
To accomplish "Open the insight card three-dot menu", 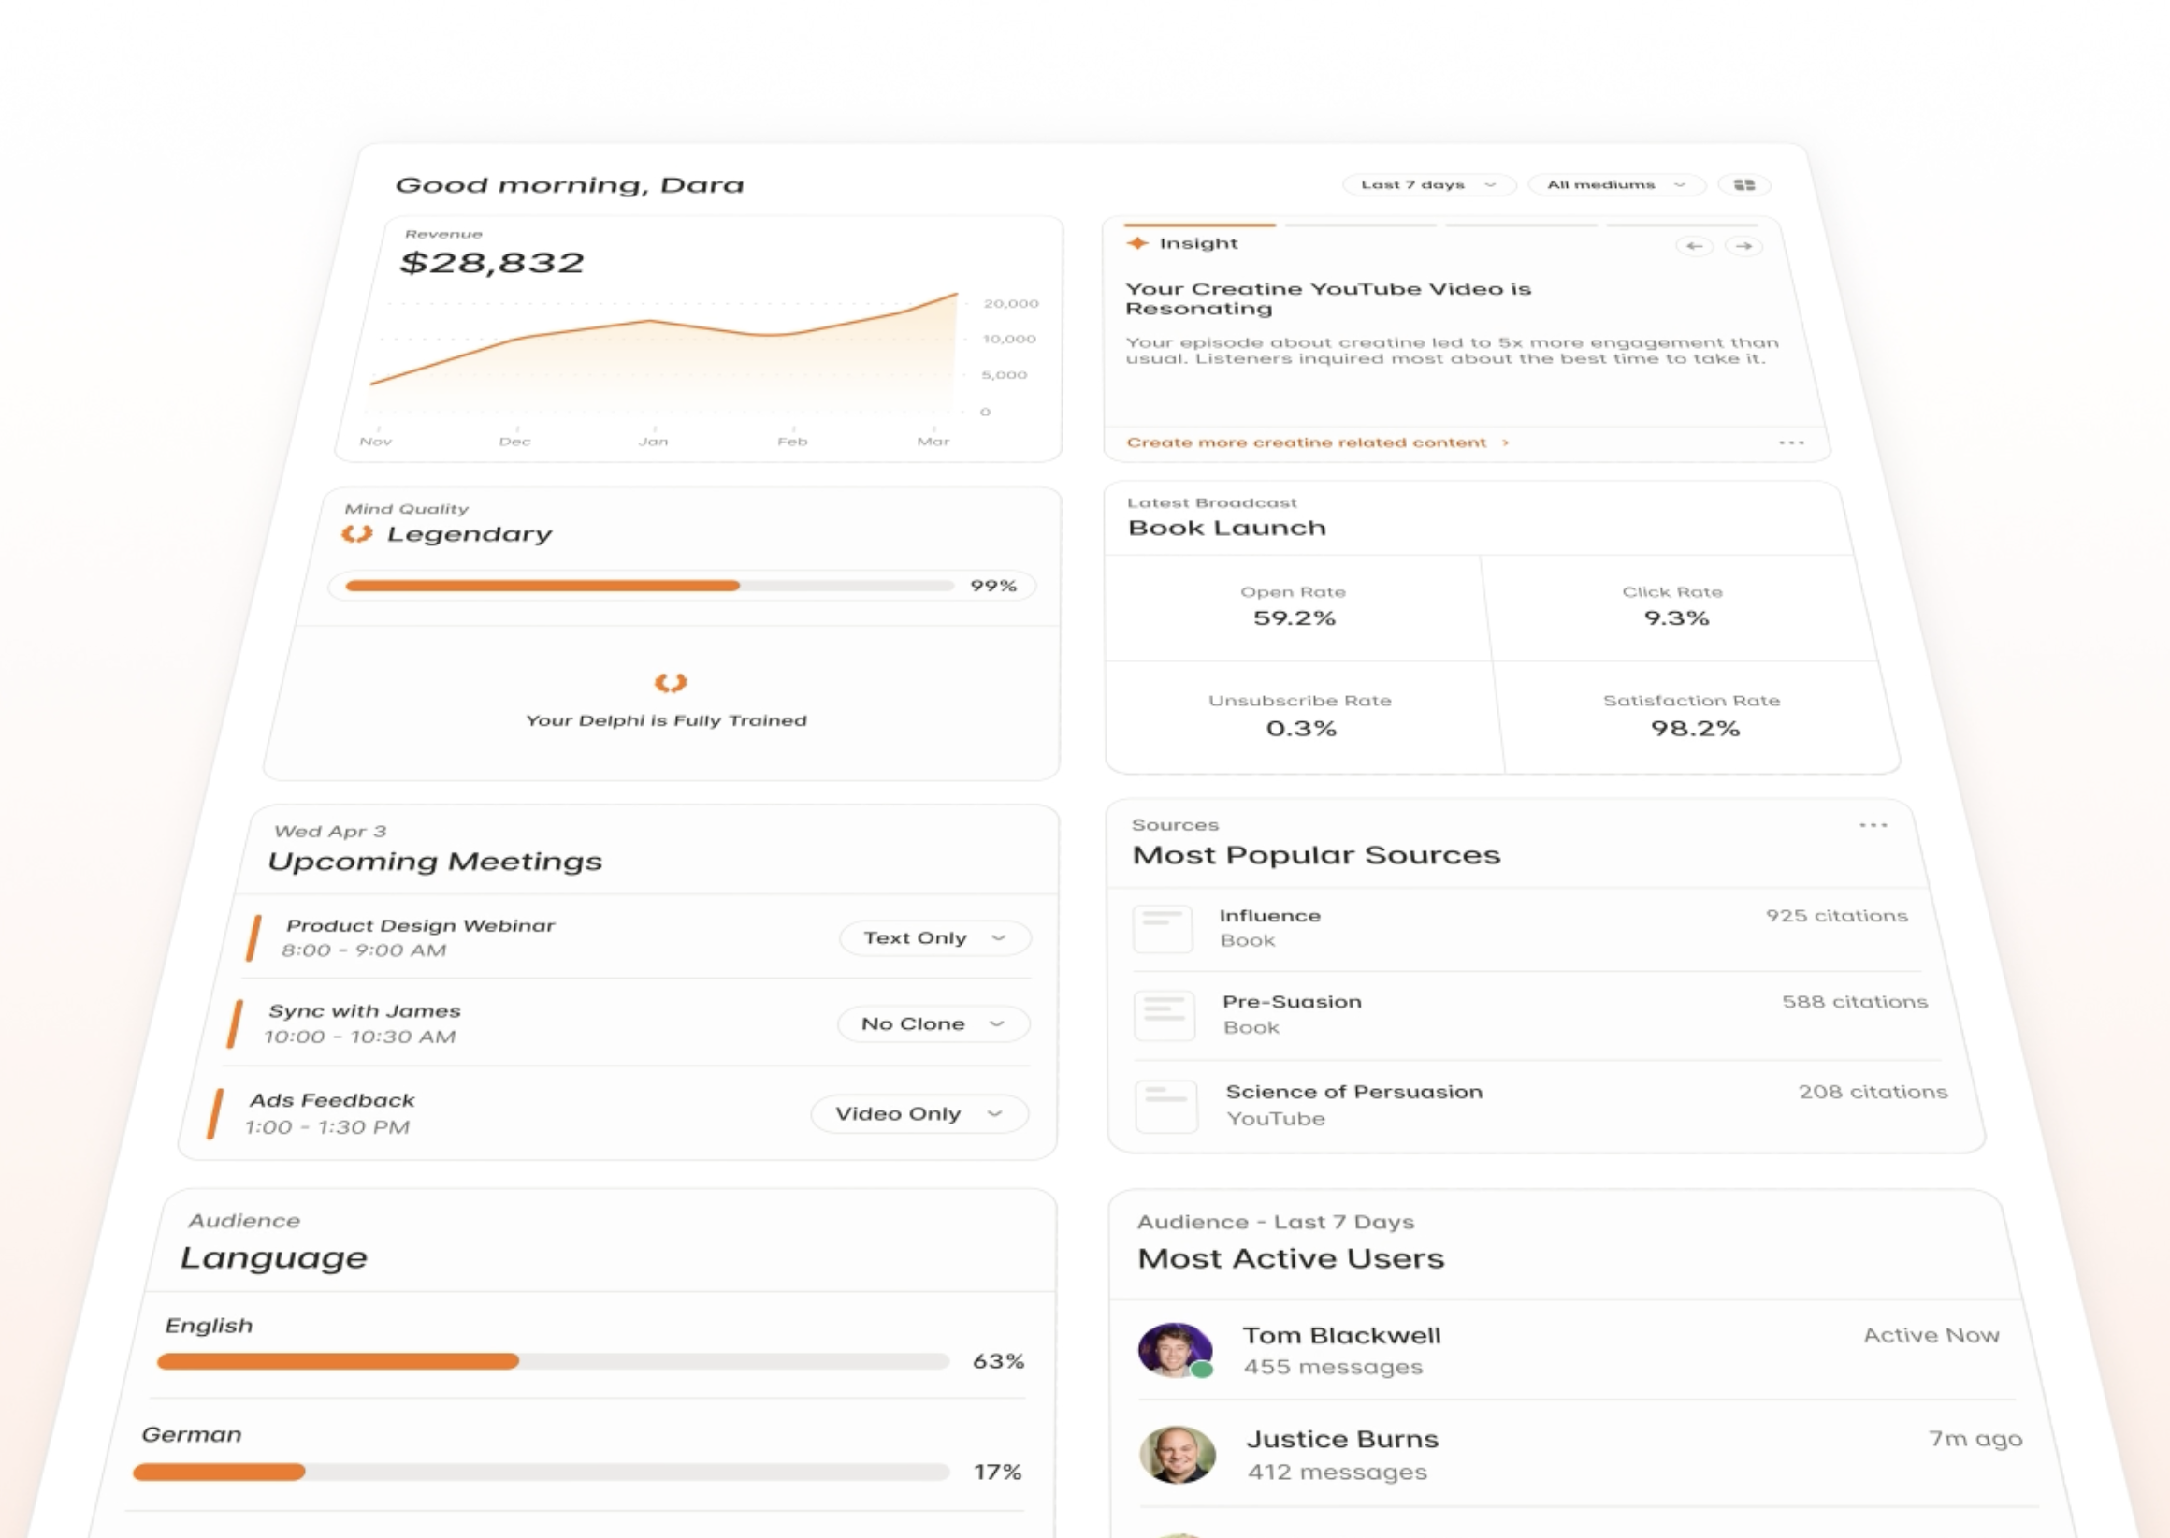I will pos(1790,443).
